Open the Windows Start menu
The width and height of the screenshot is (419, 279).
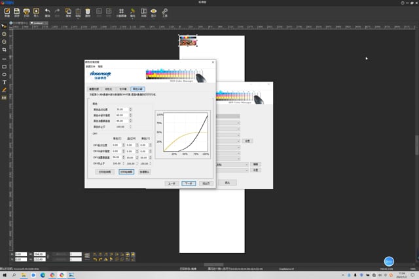click(5, 275)
